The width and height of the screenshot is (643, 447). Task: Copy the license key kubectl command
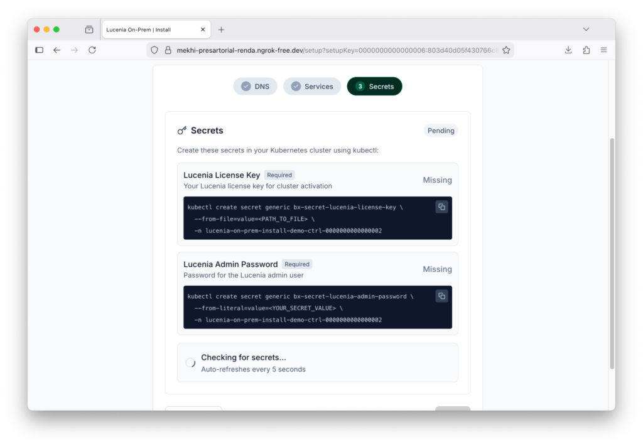coord(441,207)
